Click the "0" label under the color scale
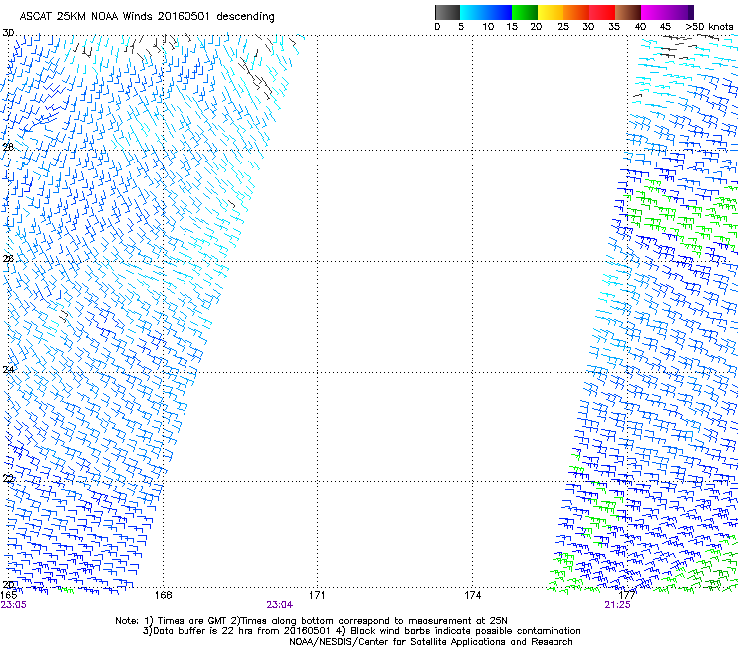 [x=437, y=27]
